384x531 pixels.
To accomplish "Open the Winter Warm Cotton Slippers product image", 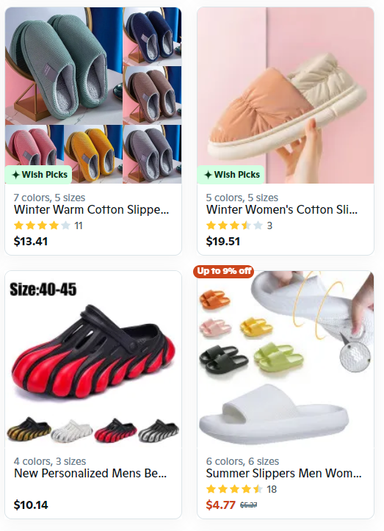I will tap(93, 95).
